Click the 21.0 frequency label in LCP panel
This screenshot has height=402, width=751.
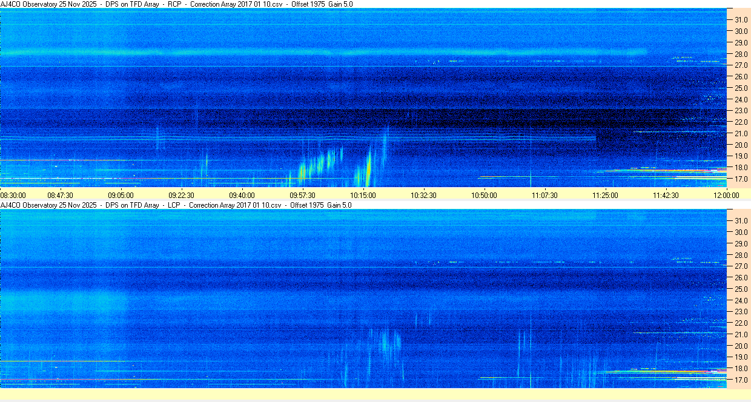click(741, 335)
